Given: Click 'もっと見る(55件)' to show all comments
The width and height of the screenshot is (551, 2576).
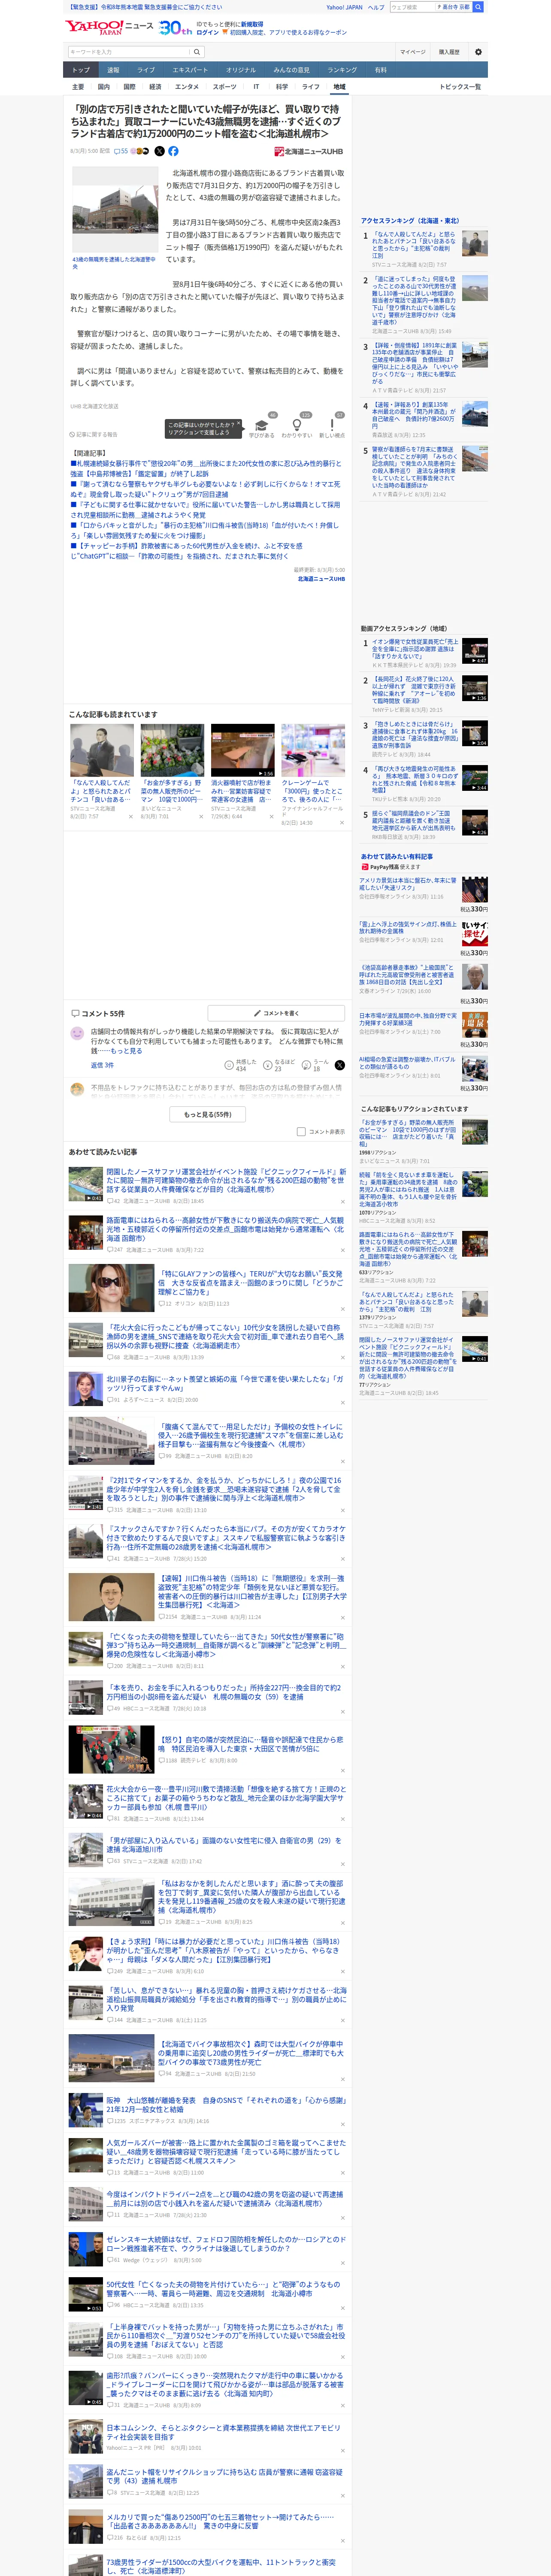Looking at the screenshot, I should tap(208, 1114).
